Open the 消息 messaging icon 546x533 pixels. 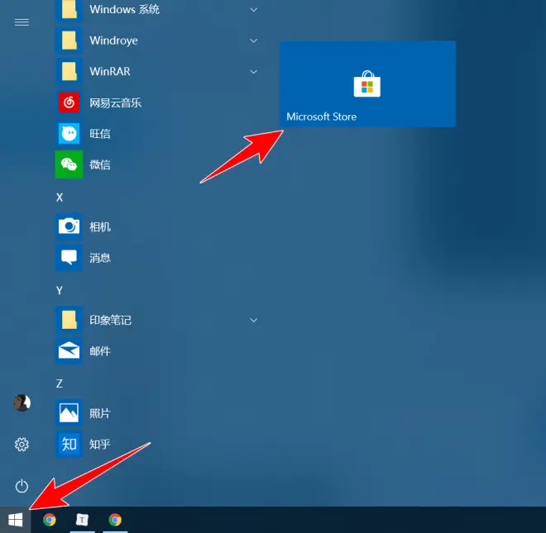tap(69, 258)
